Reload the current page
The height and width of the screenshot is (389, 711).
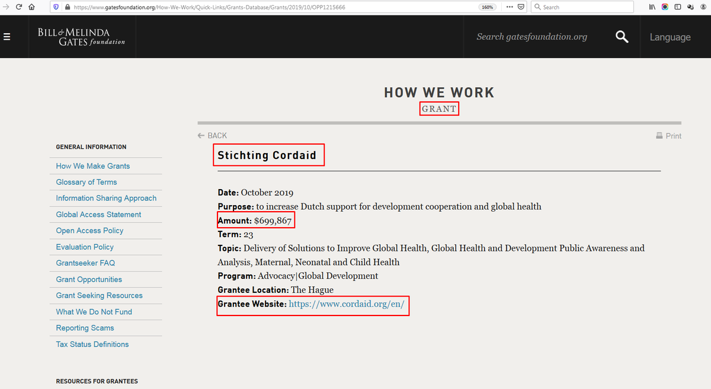pos(18,7)
